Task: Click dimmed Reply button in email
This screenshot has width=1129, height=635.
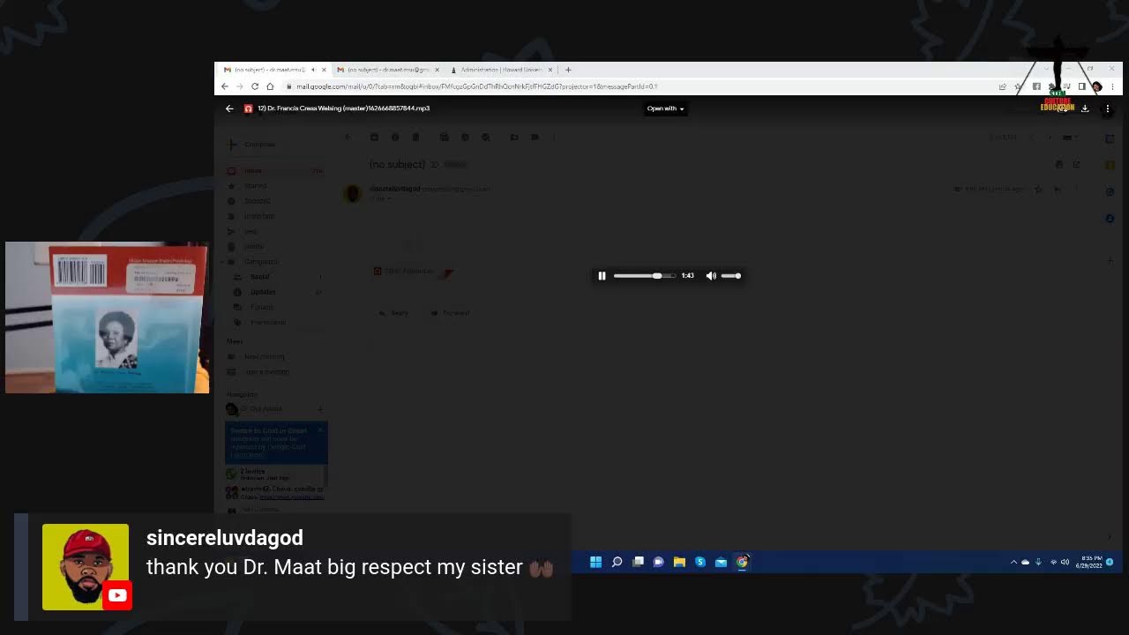Action: (x=394, y=313)
